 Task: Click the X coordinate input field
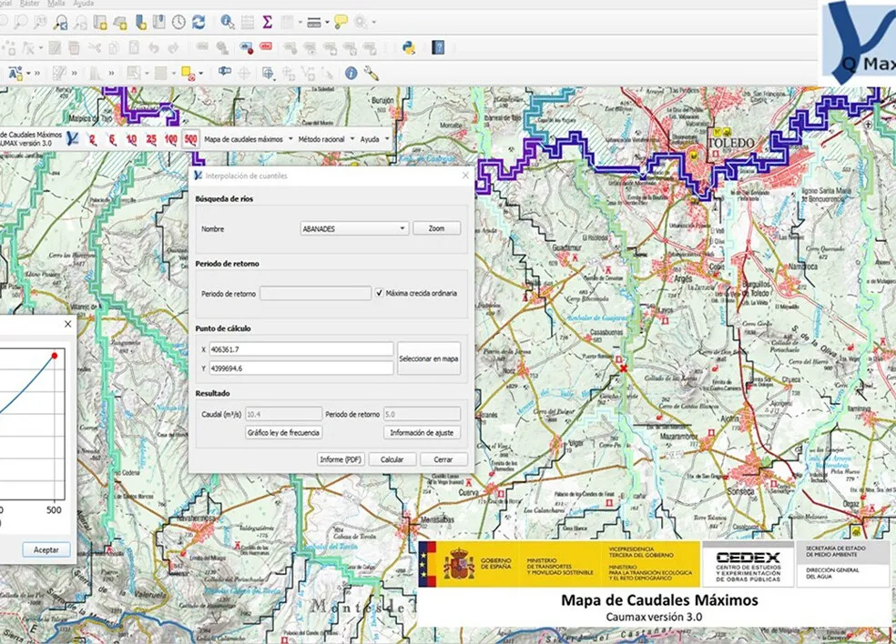click(x=300, y=349)
